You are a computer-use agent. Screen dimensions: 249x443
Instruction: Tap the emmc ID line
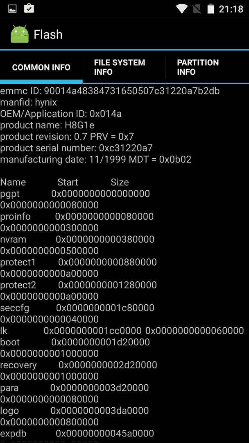(x=110, y=91)
